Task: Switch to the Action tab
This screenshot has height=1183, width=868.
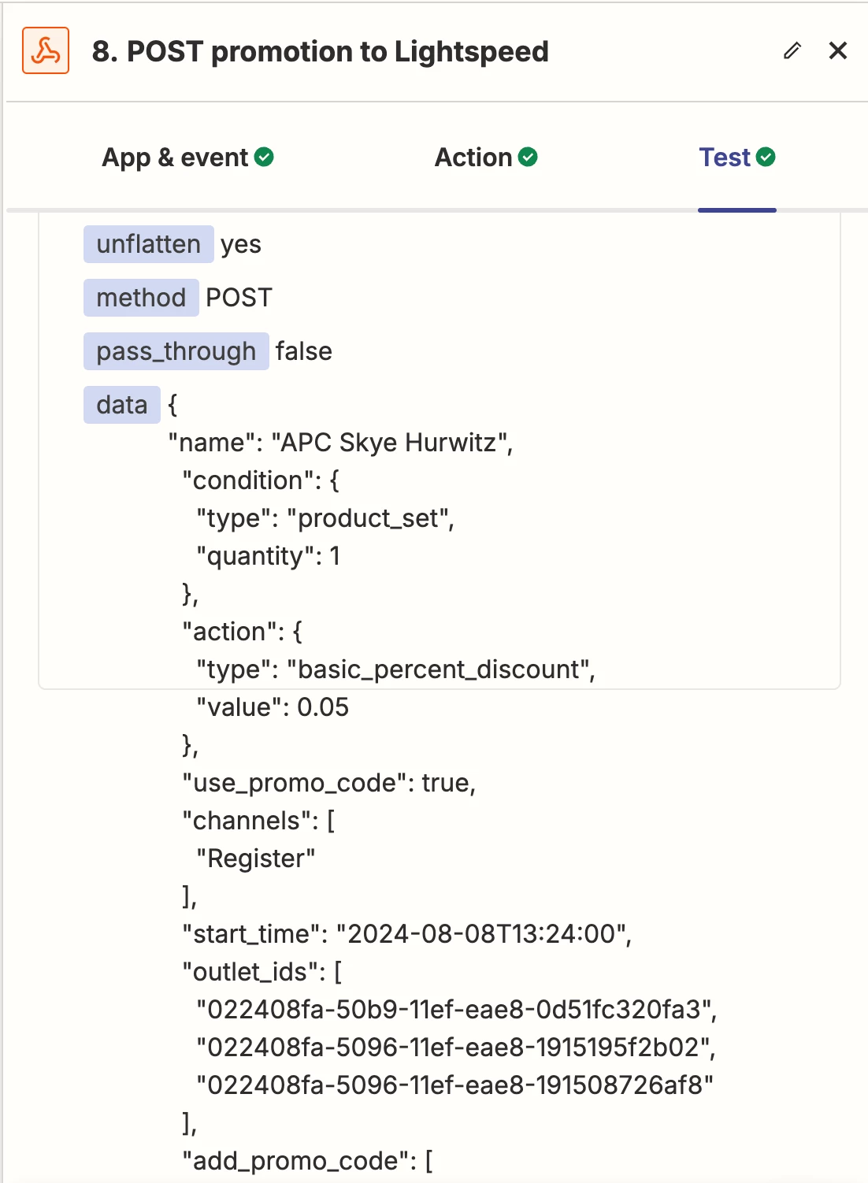Action: click(486, 158)
